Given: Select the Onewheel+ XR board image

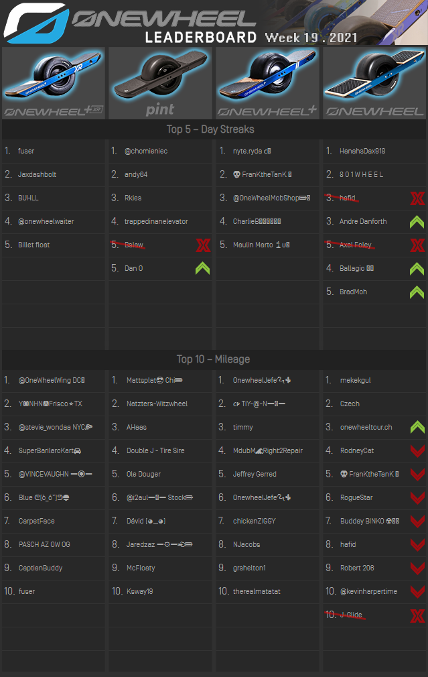Looking at the screenshot, I should point(54,82).
